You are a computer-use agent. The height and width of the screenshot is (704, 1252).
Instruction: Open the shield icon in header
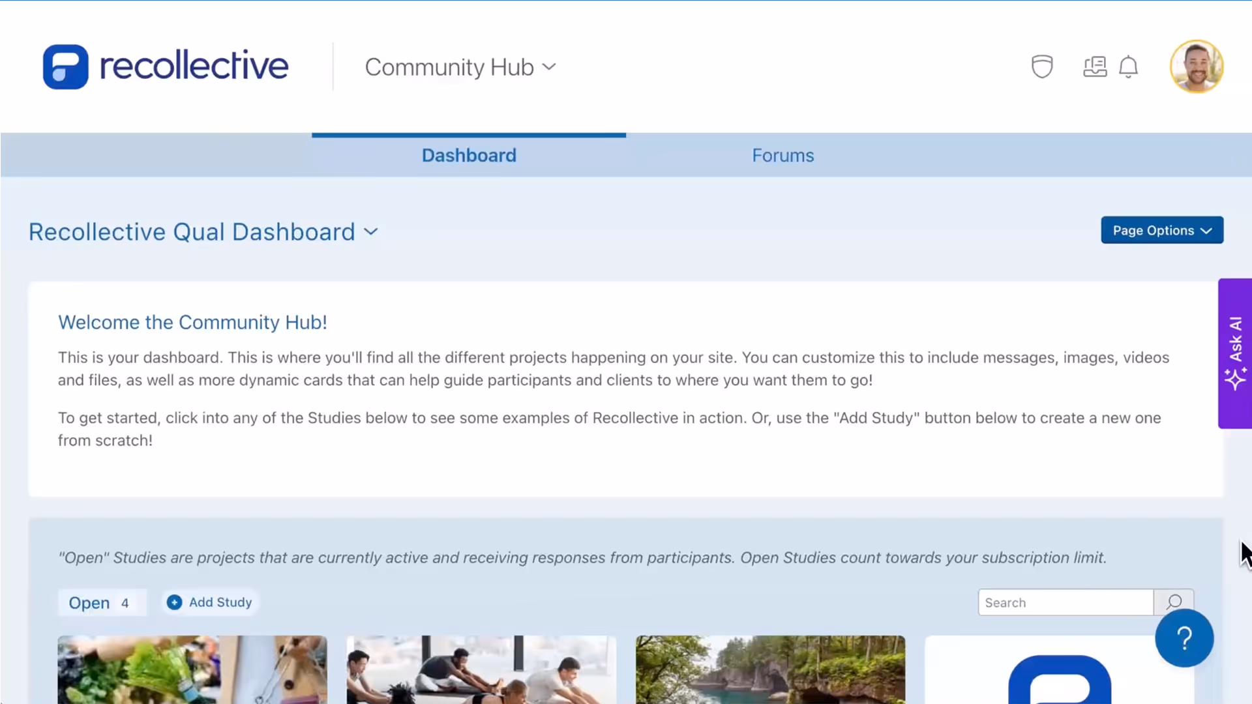pos(1042,66)
